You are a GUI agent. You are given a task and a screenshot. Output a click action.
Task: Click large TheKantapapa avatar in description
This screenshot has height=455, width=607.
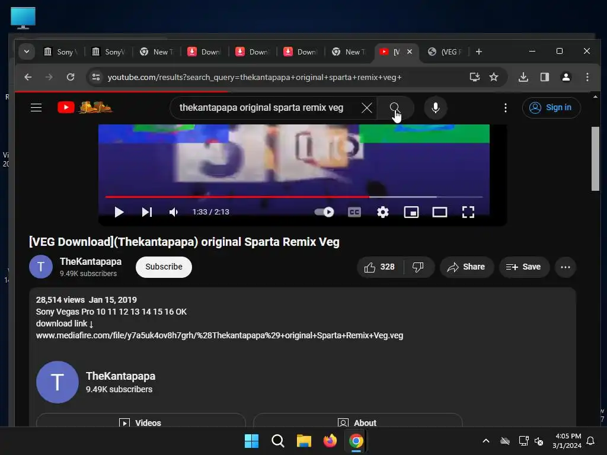57,382
